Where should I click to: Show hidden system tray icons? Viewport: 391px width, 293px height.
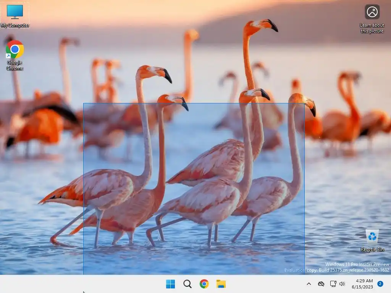pyautogui.click(x=309, y=284)
